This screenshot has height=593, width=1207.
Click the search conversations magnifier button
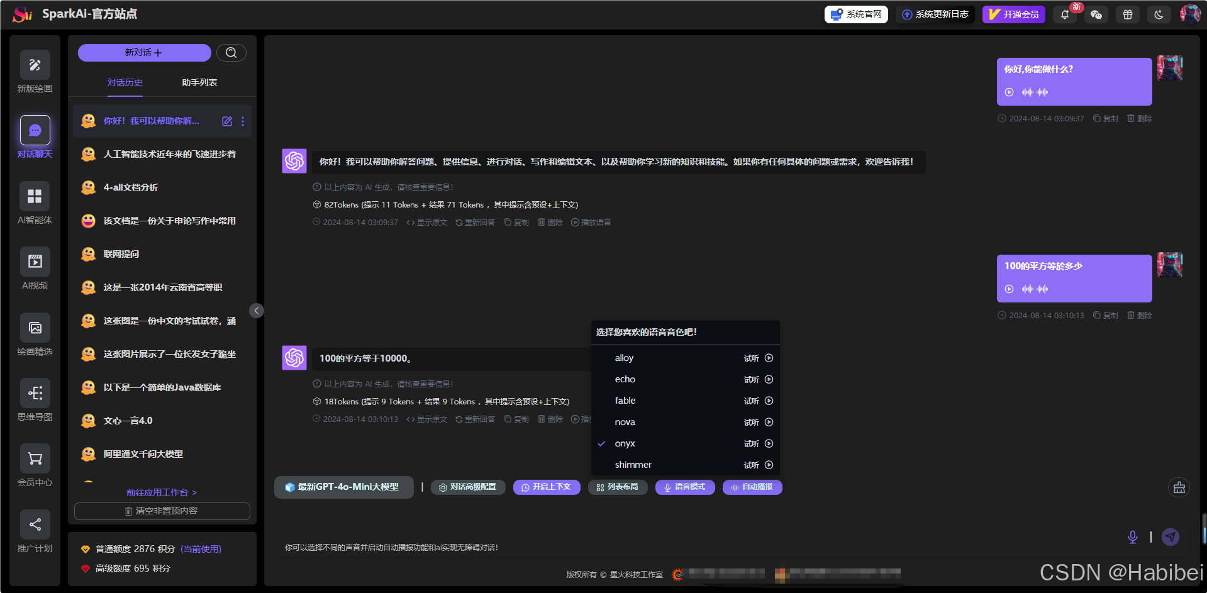coord(231,53)
